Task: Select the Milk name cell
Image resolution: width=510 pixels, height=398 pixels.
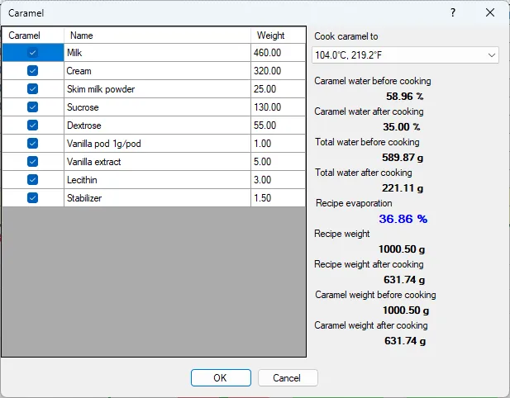Action: (157, 53)
